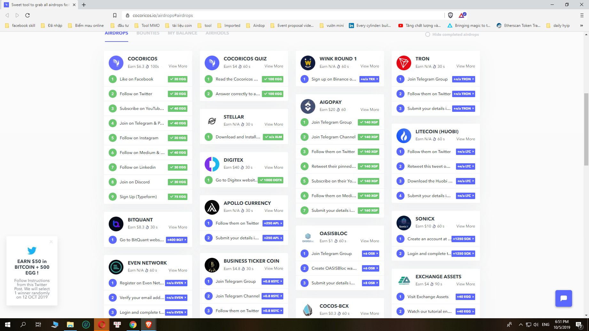Viewport: 589px width, 331px height.
Task: Click the Even Network logo icon
Action: 116,267
